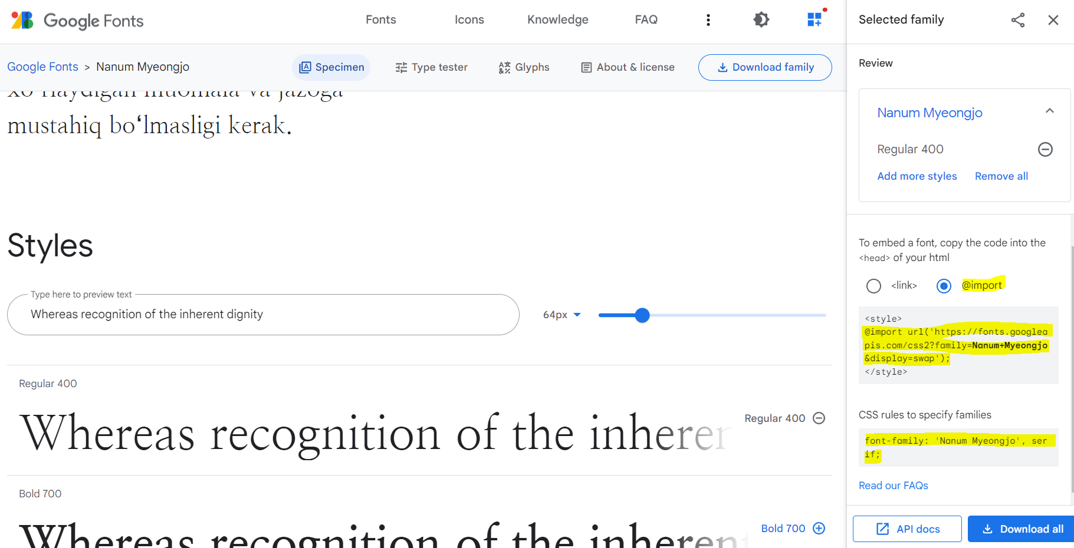Screen dimensions: 1074x548
Task: Close the Selected family panel
Action: coord(1053,20)
